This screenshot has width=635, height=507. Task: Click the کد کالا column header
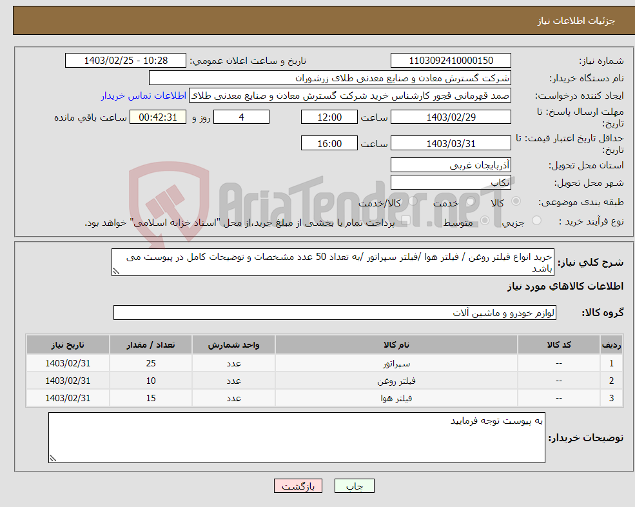559,344
